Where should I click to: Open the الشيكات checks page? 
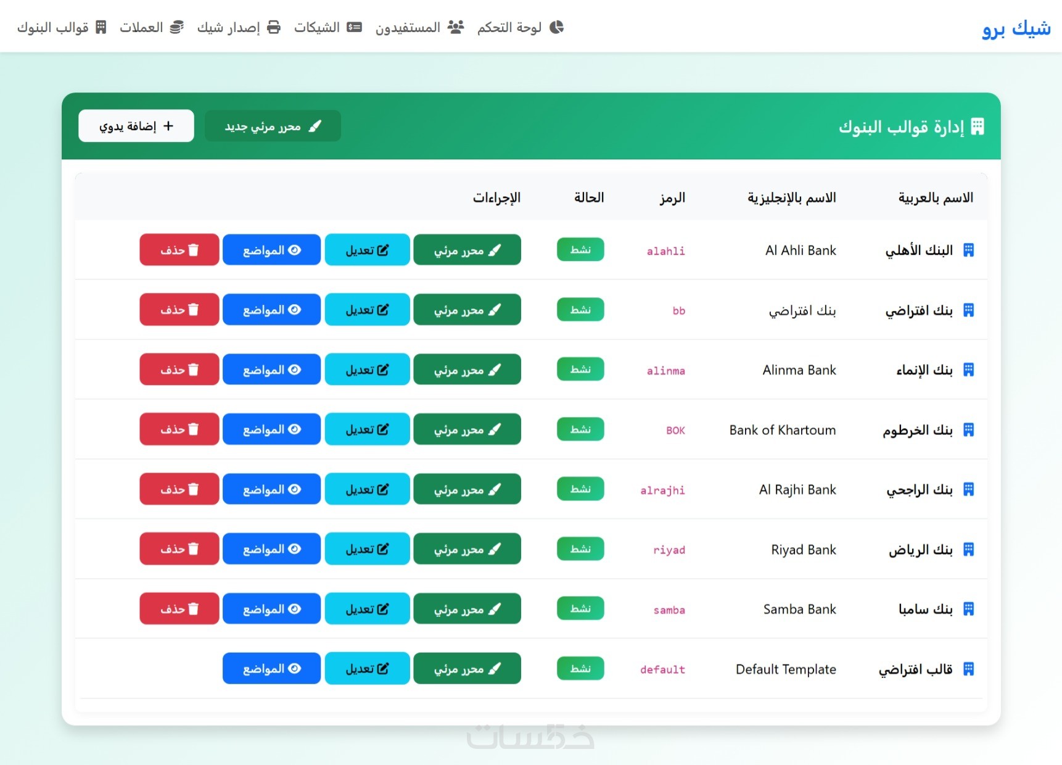click(x=327, y=27)
